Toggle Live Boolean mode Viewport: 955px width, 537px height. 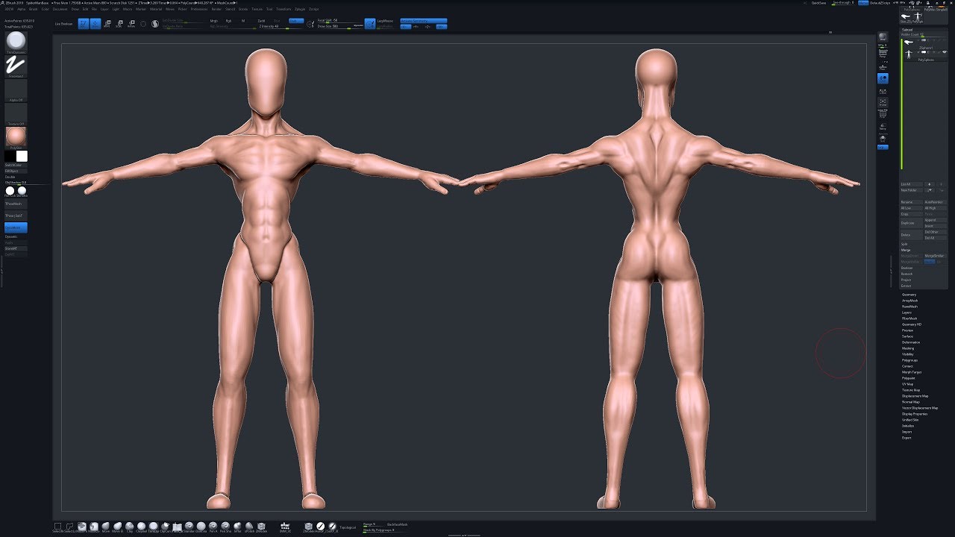(63, 24)
